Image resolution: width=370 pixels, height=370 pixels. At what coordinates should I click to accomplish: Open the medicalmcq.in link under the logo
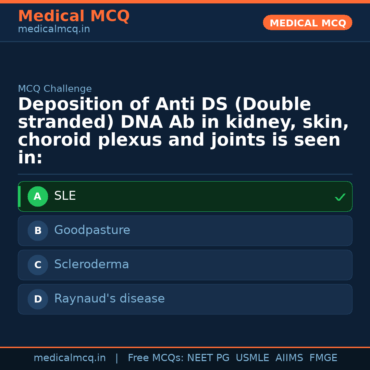(x=53, y=29)
